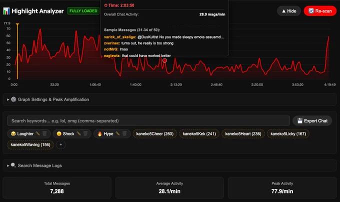Screen dimensions: 340x202
Task: Edit the Hype category with its pencil icon
Action: [x=117, y=133]
